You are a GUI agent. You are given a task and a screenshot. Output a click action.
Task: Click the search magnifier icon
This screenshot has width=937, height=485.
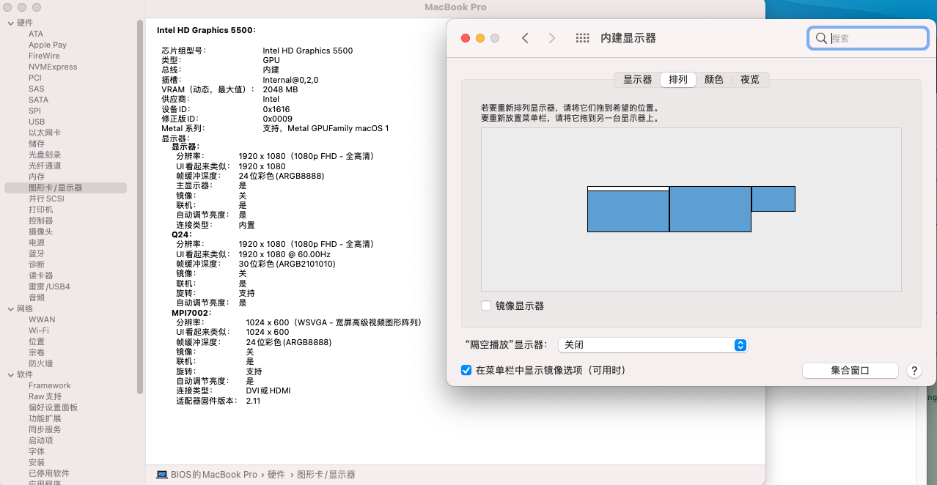821,38
